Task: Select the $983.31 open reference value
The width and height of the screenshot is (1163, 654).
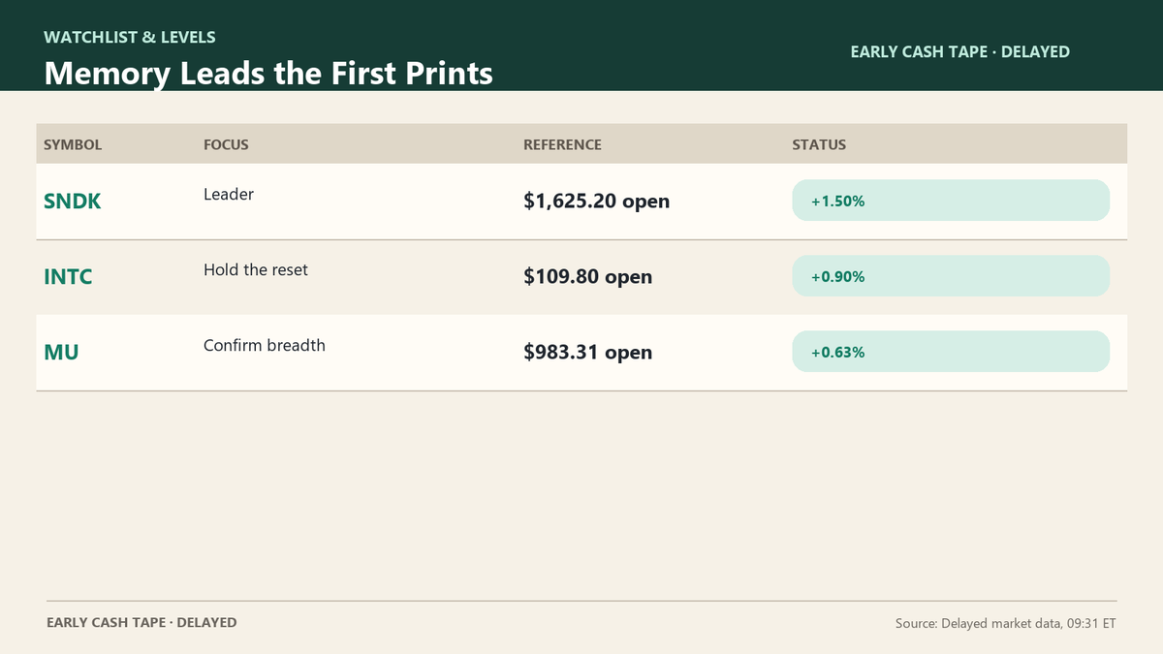Action: click(588, 353)
